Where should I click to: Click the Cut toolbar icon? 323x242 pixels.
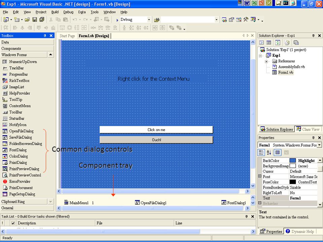(x=51, y=19)
